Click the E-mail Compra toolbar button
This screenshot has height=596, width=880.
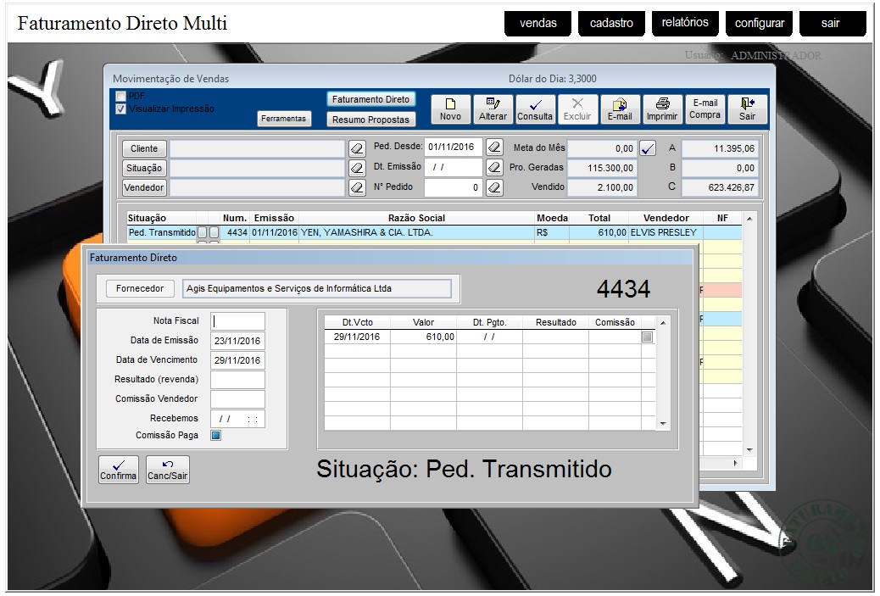coord(705,109)
